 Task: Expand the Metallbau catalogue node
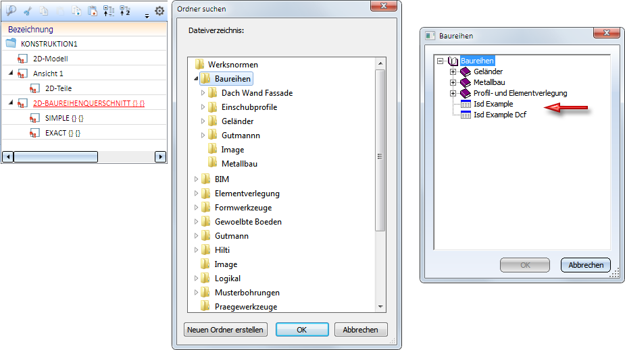coord(453,82)
